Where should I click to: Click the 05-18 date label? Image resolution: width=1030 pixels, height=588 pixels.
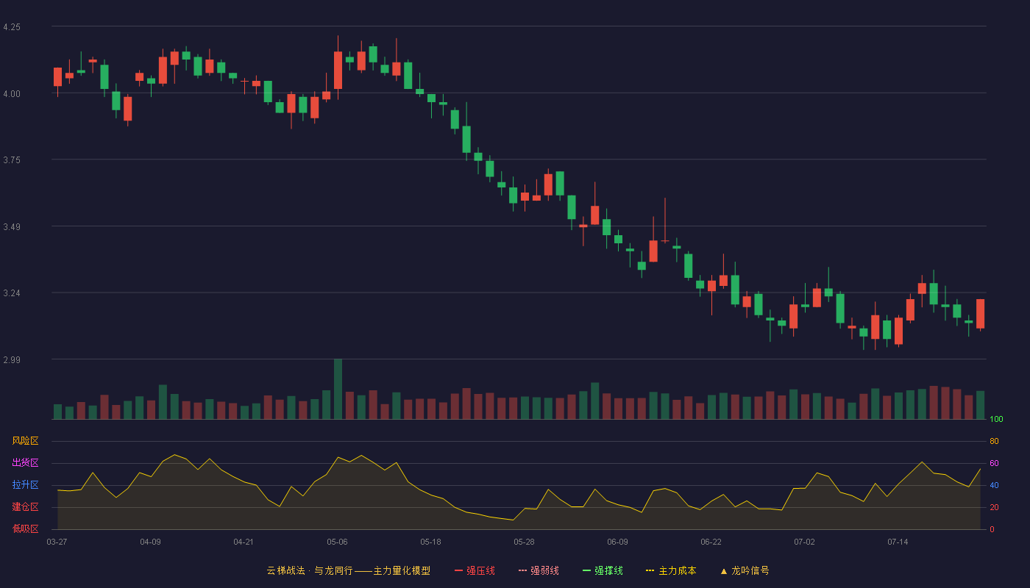[430, 542]
